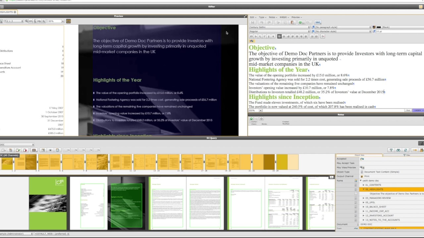This screenshot has height=238, width=424.
Task: Open the paragraph style dropdown
Action: coord(343,27)
